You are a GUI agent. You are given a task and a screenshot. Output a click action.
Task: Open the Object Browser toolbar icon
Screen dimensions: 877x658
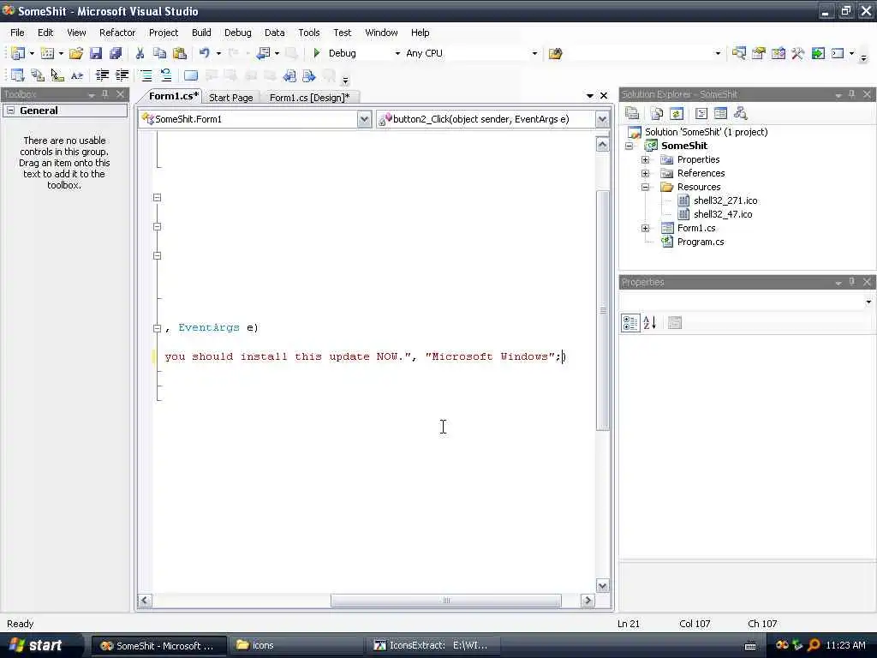coord(778,53)
